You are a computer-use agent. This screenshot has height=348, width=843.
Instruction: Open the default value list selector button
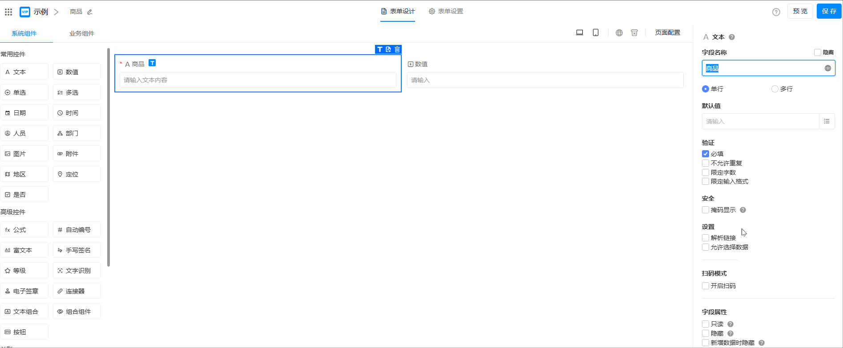pyautogui.click(x=827, y=121)
